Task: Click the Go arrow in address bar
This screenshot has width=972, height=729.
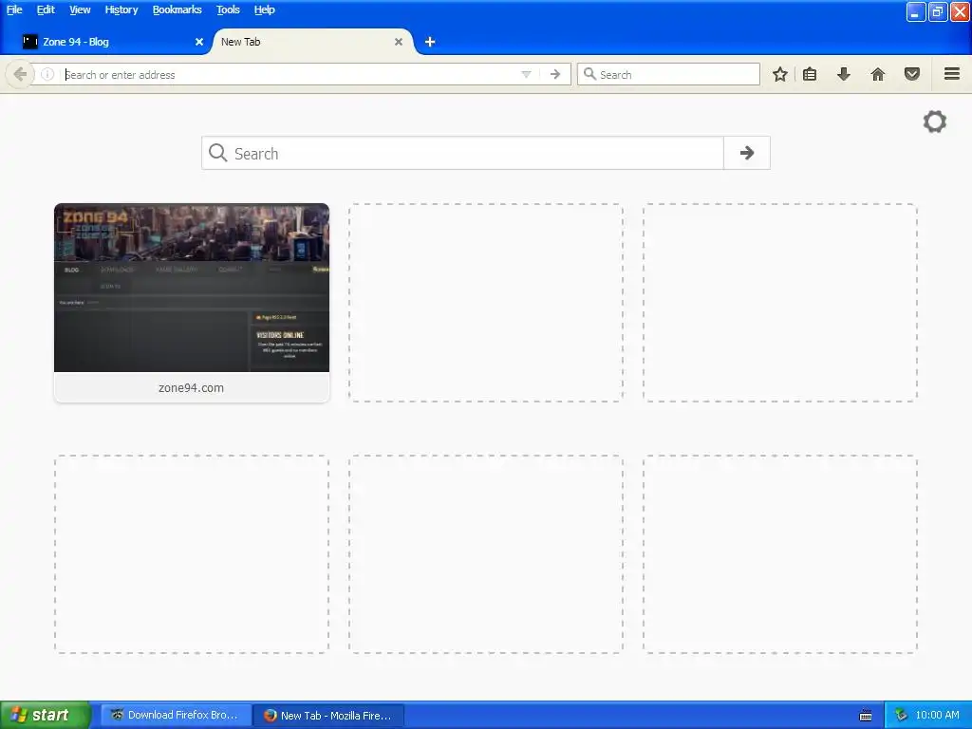Action: (x=554, y=74)
